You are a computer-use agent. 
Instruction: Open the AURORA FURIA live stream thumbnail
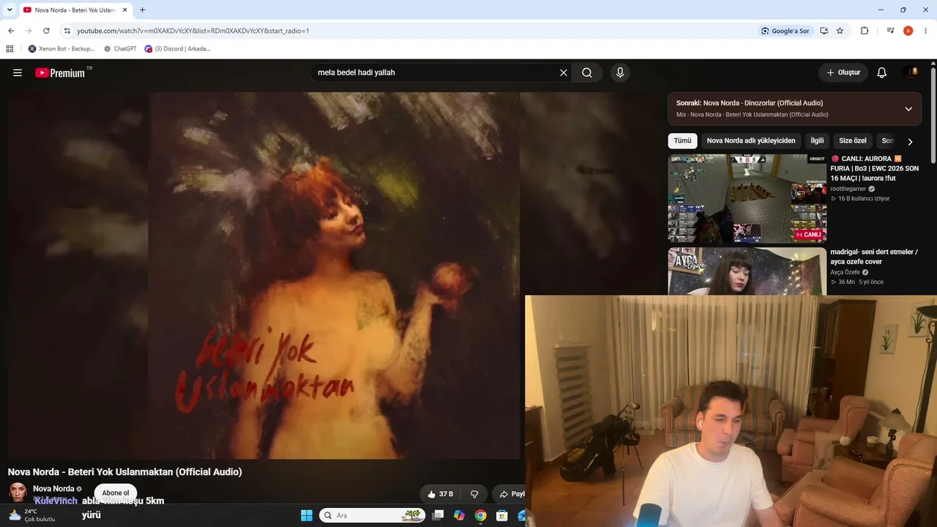click(747, 198)
